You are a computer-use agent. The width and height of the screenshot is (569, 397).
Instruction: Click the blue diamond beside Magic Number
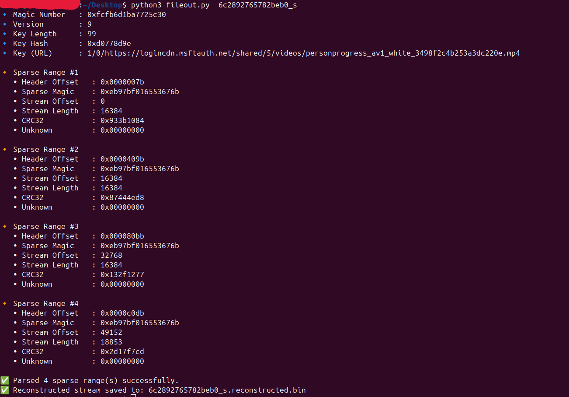coord(4,15)
